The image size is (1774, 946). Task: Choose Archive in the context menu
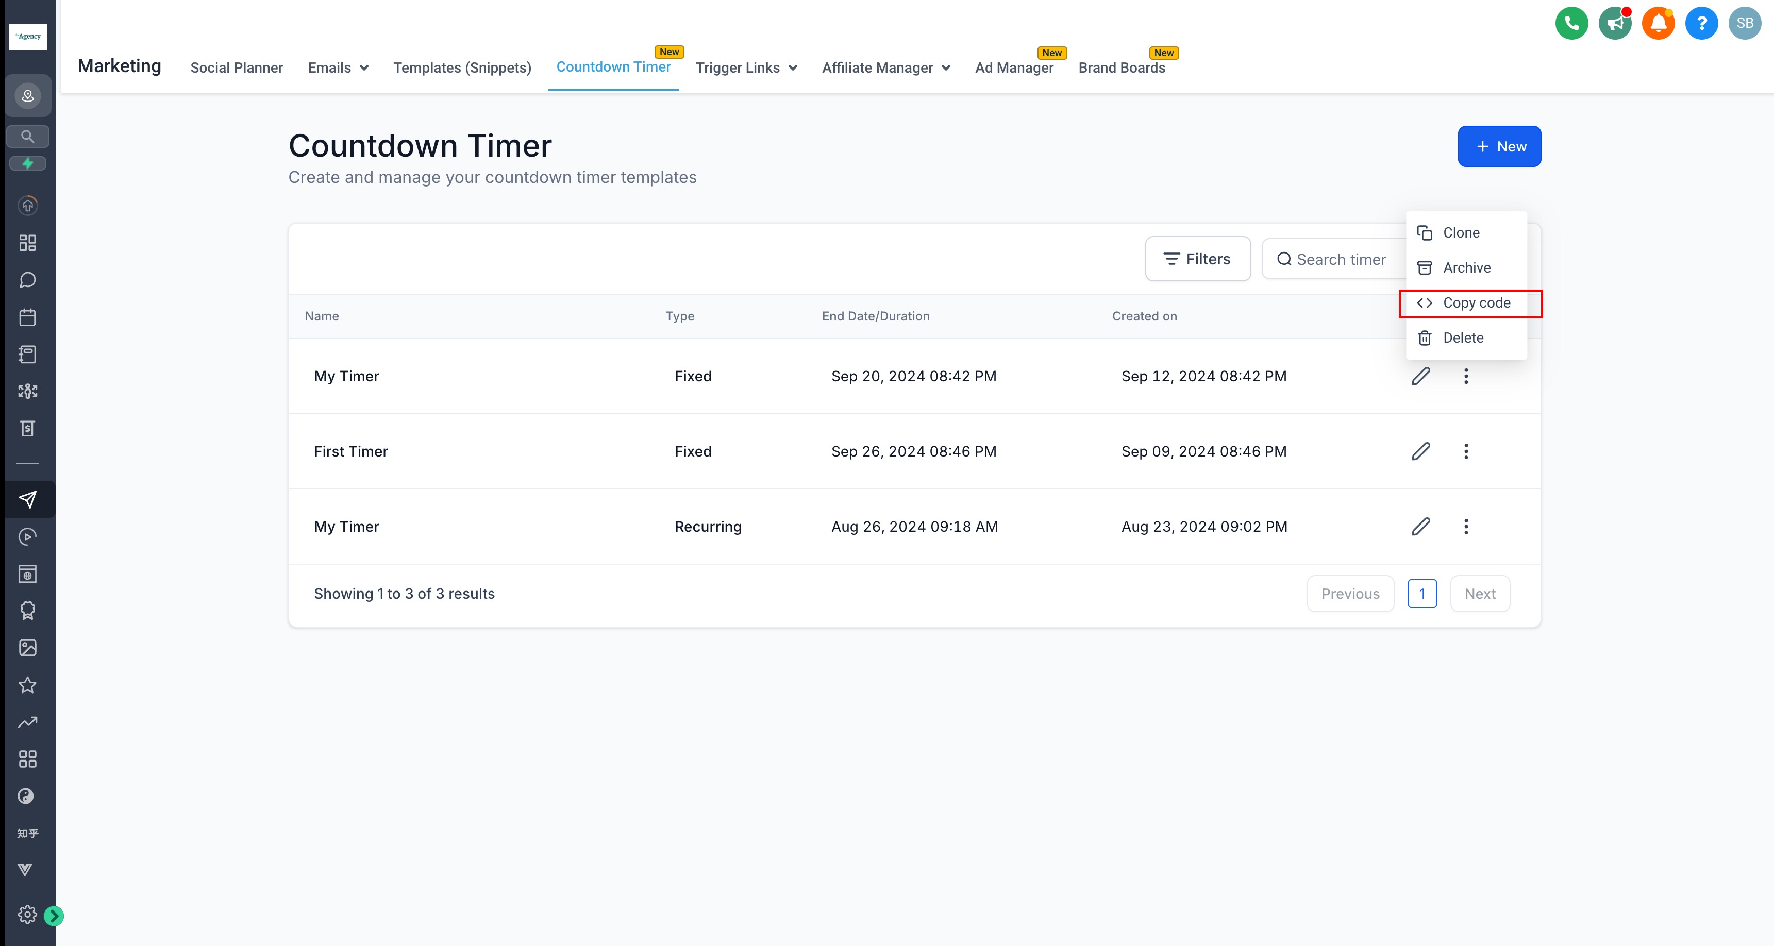(1465, 268)
